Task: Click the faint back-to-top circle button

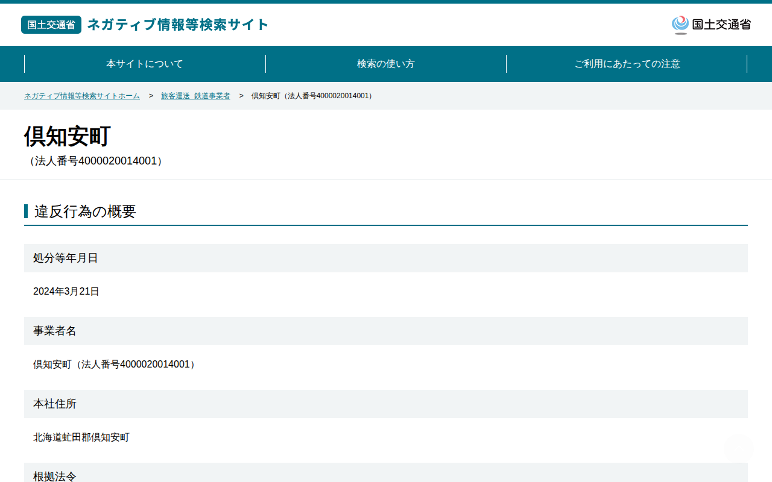Action: tap(738, 448)
